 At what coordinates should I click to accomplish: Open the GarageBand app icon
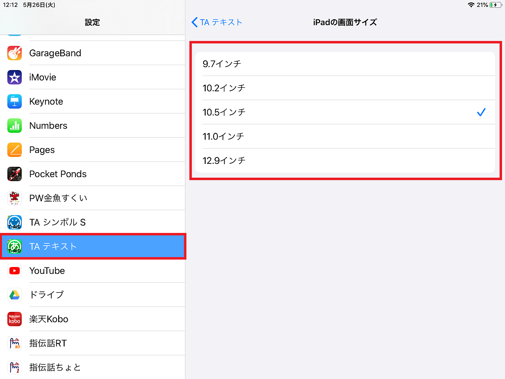click(14, 53)
